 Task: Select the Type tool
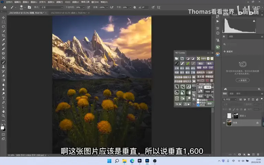(x=3, y=98)
